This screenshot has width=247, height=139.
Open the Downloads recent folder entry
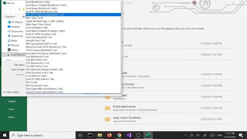[x=169, y=97]
